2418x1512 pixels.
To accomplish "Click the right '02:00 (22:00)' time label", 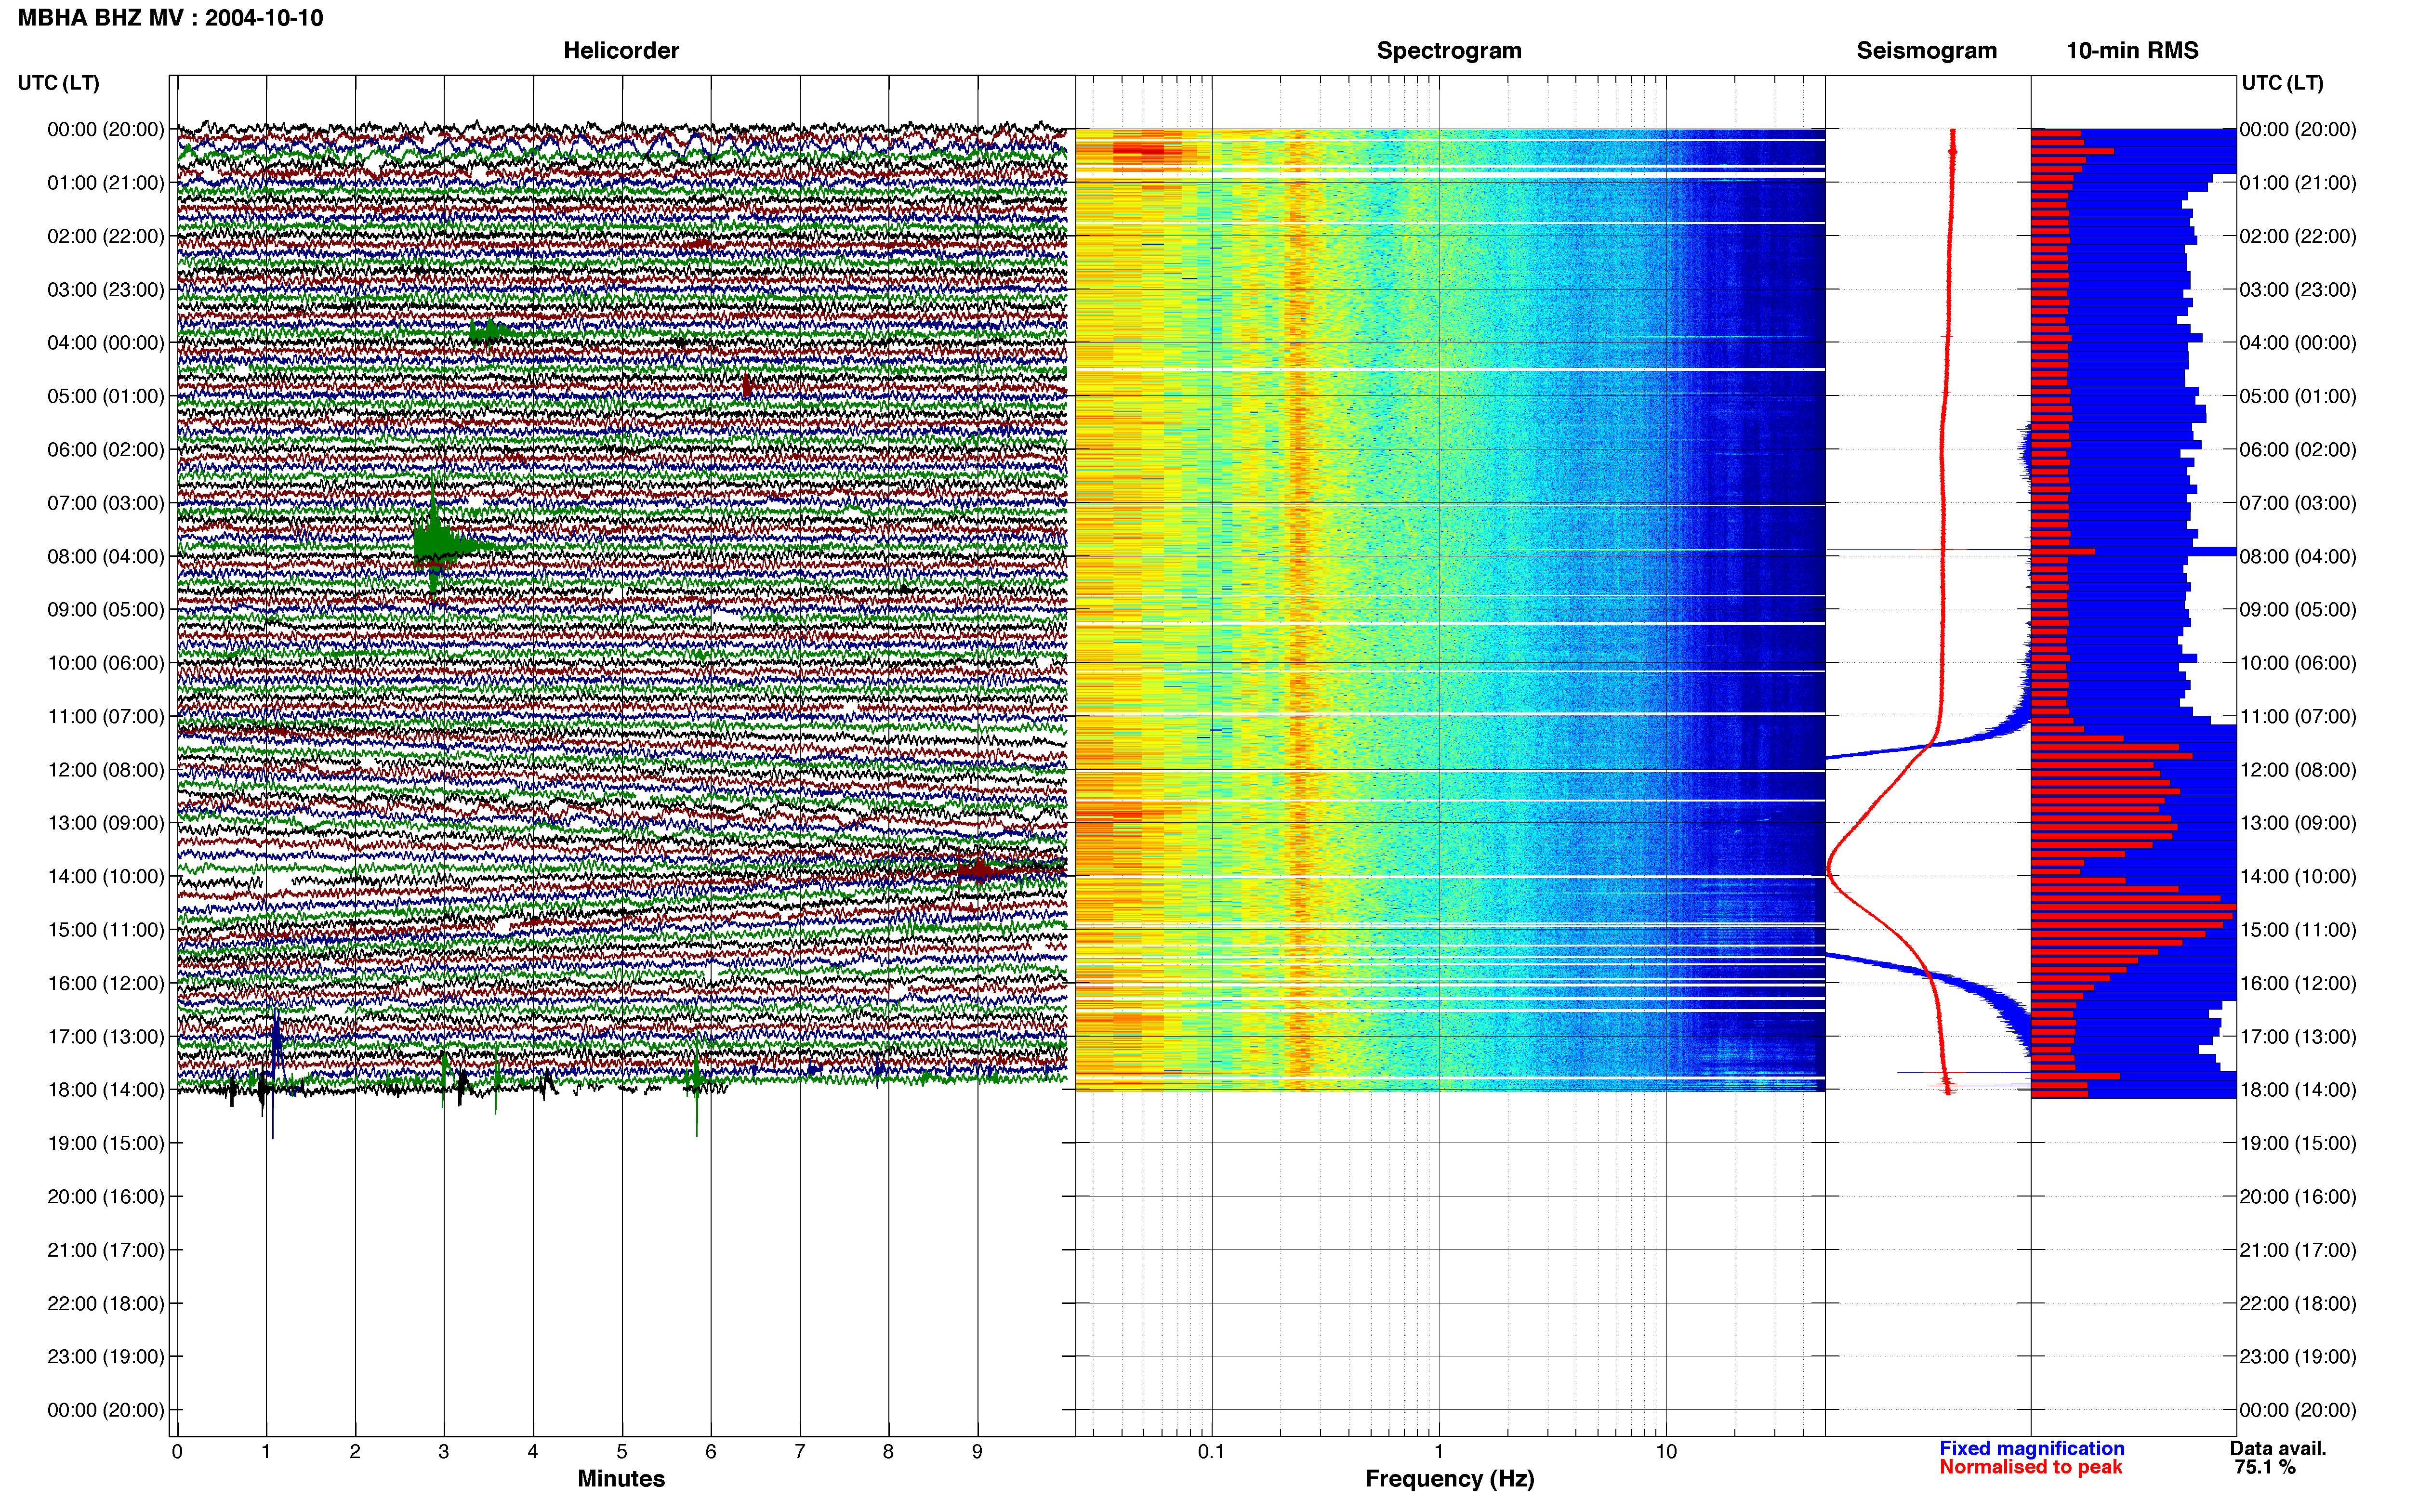I will 2298,236.
